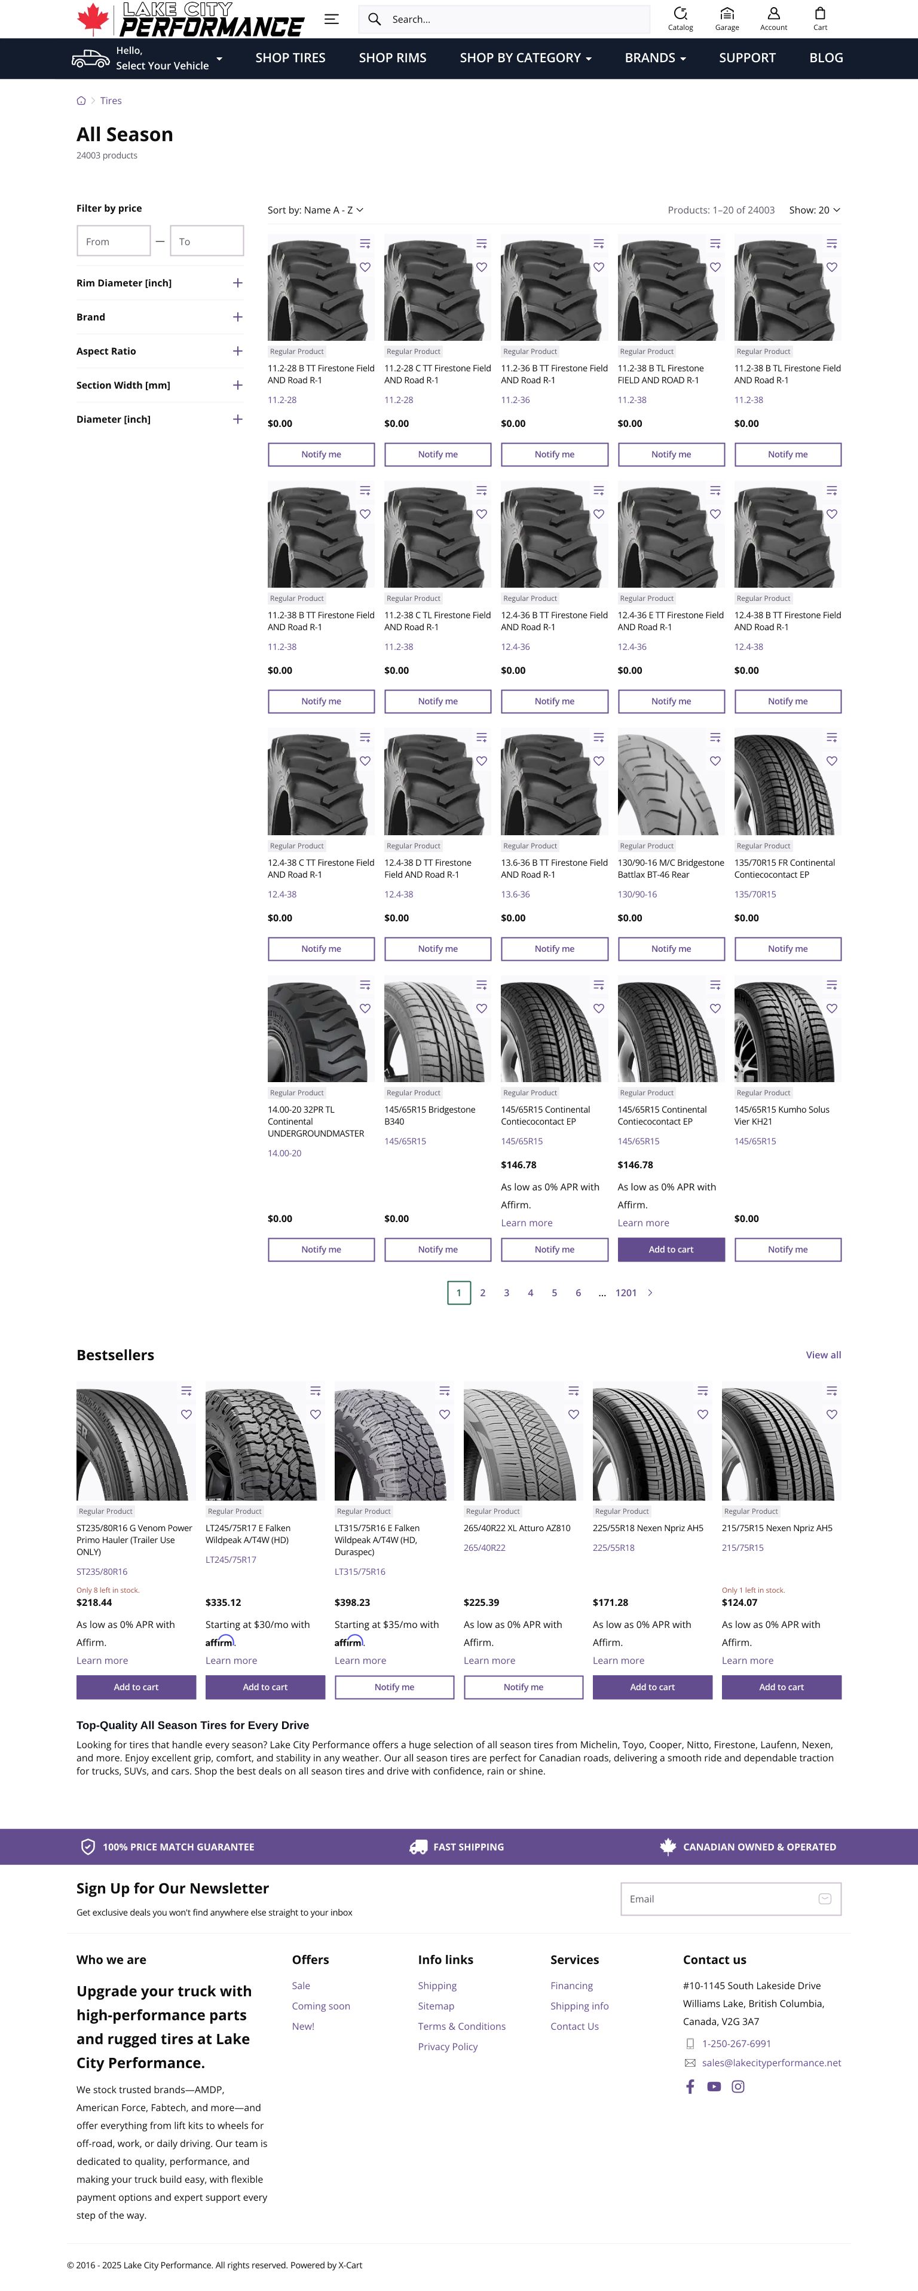Toggle wishlist heart on Bridgestone Battlax BT-46 tire
918x2291 pixels.
(x=715, y=761)
